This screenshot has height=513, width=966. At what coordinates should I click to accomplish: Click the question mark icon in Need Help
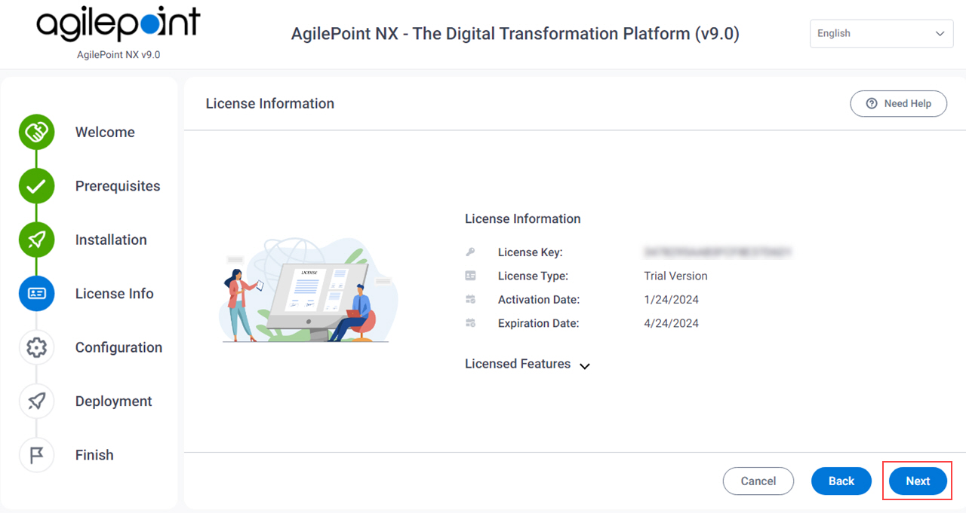(x=872, y=104)
